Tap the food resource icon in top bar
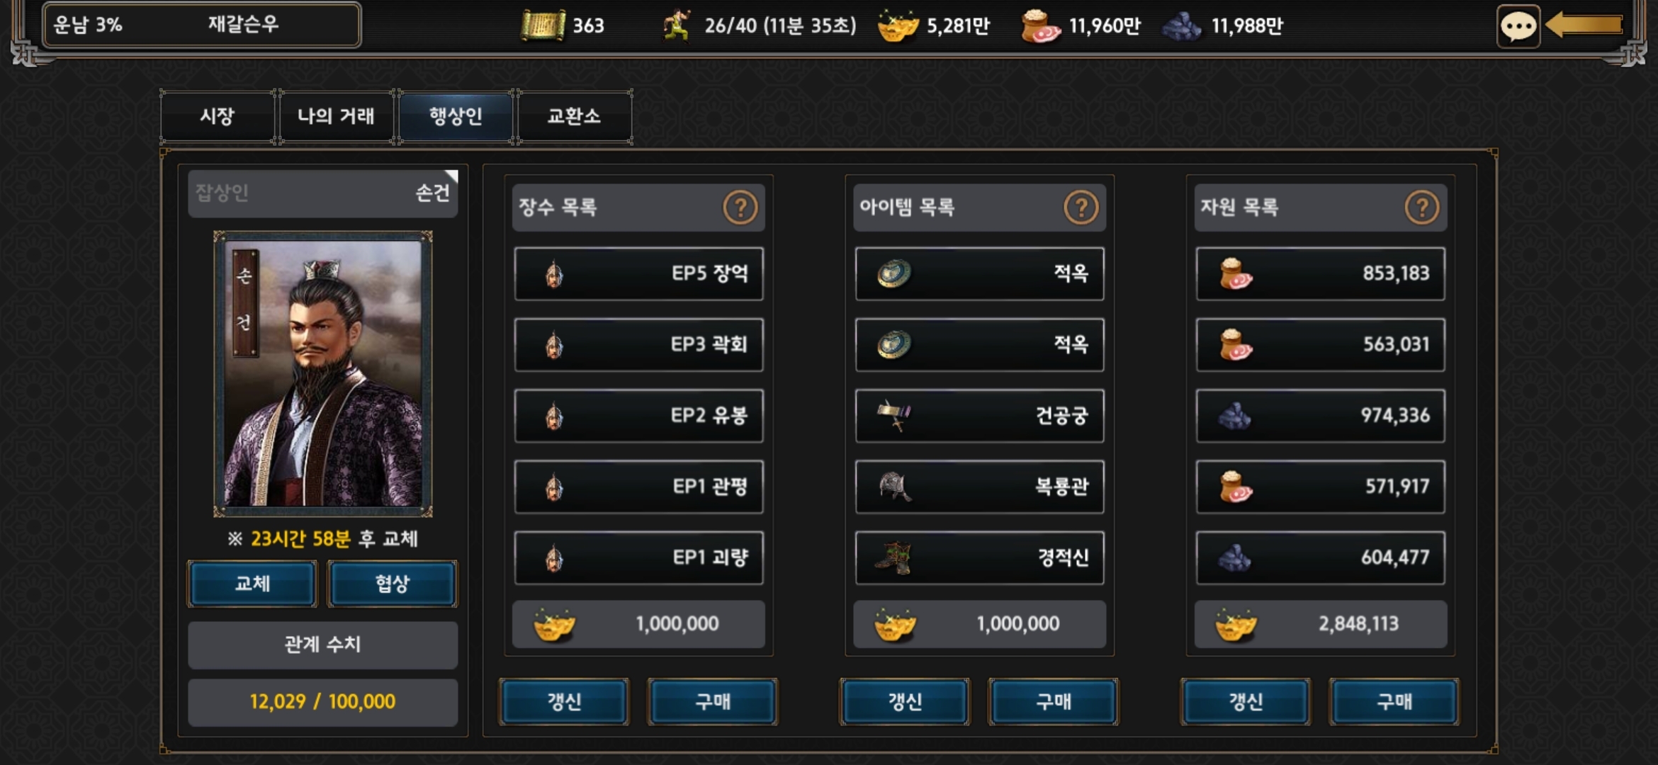Screen dimensions: 1658x765 coord(1040,26)
